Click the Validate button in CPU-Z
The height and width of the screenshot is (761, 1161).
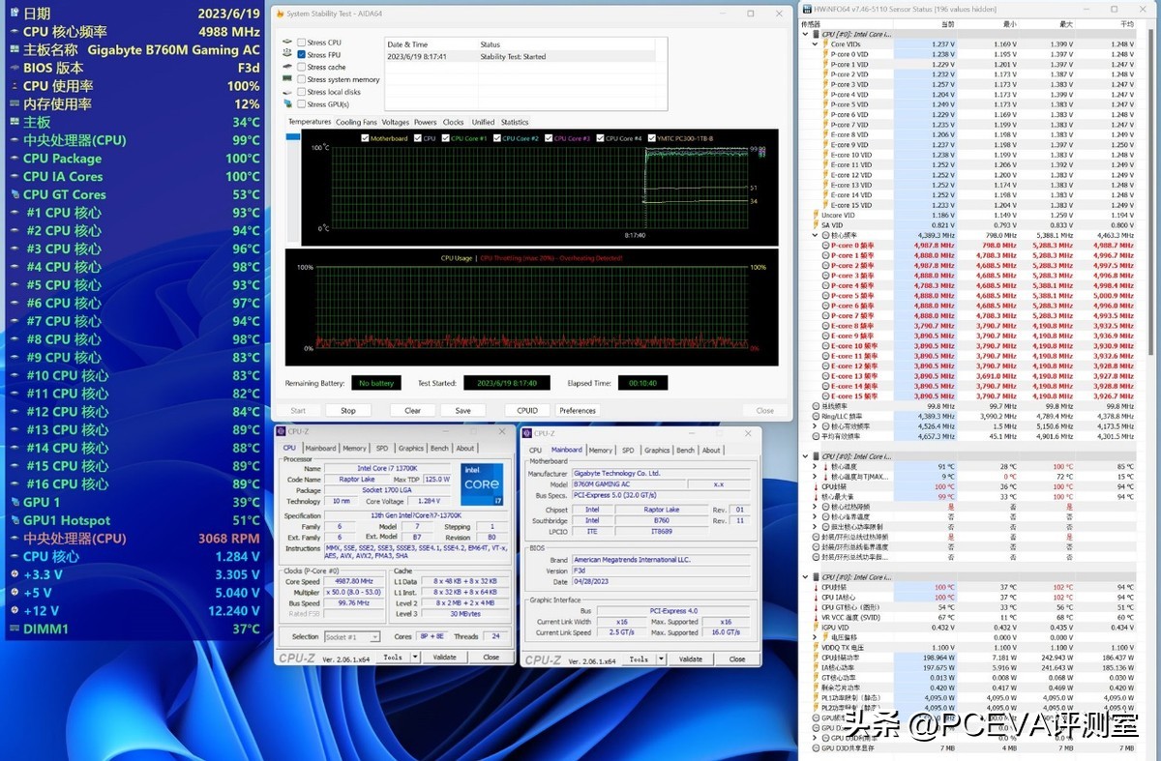point(445,658)
